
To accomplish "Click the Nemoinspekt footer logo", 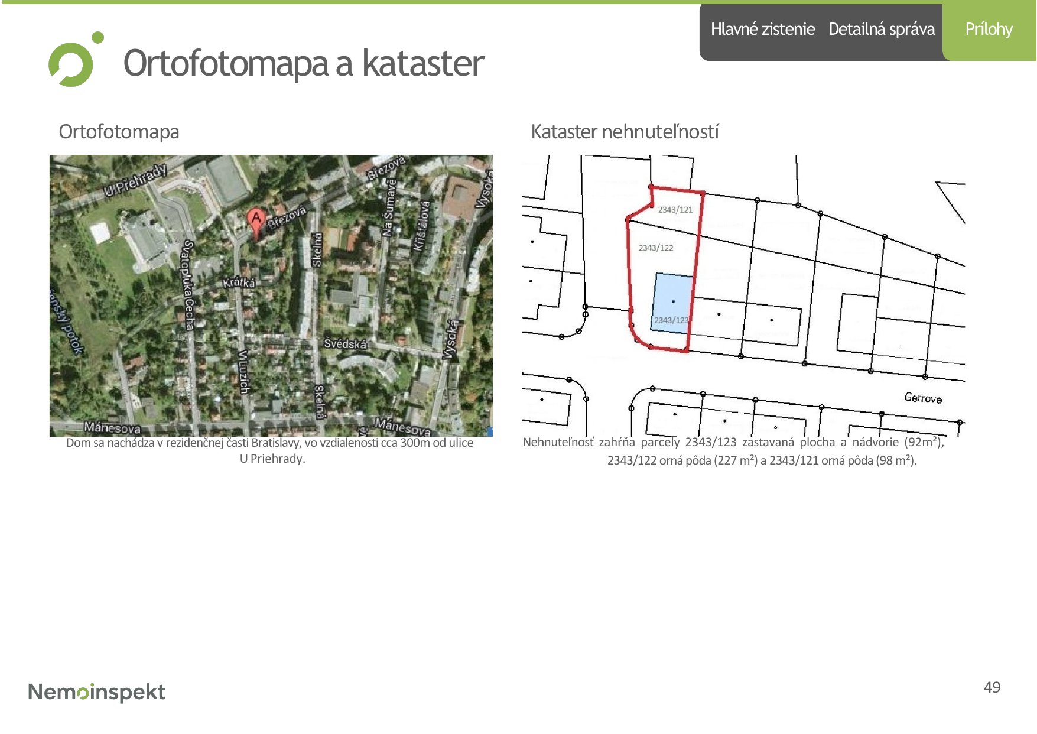I will (97, 691).
